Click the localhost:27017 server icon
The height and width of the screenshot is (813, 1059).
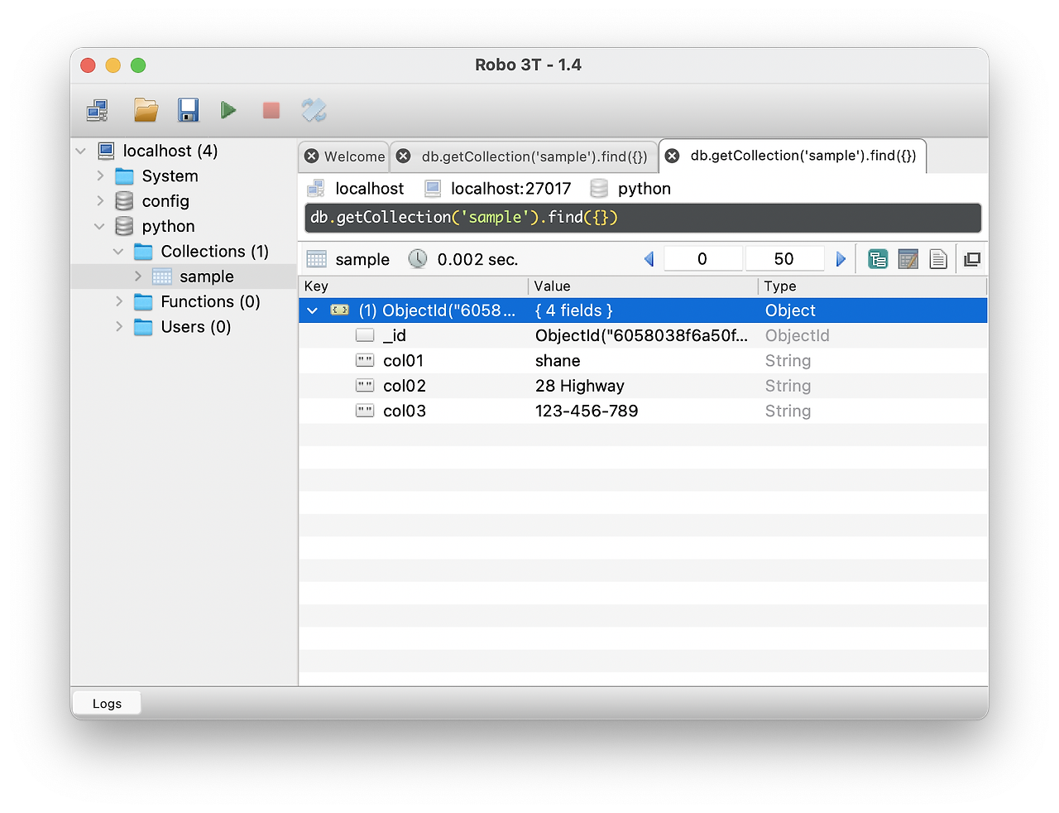433,189
